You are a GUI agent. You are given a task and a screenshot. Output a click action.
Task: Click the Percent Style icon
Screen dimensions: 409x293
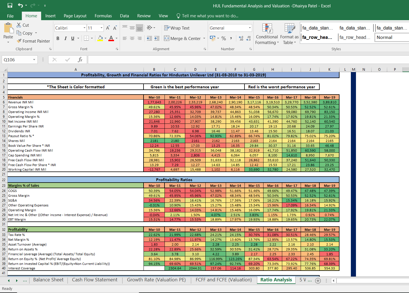tap(224, 38)
